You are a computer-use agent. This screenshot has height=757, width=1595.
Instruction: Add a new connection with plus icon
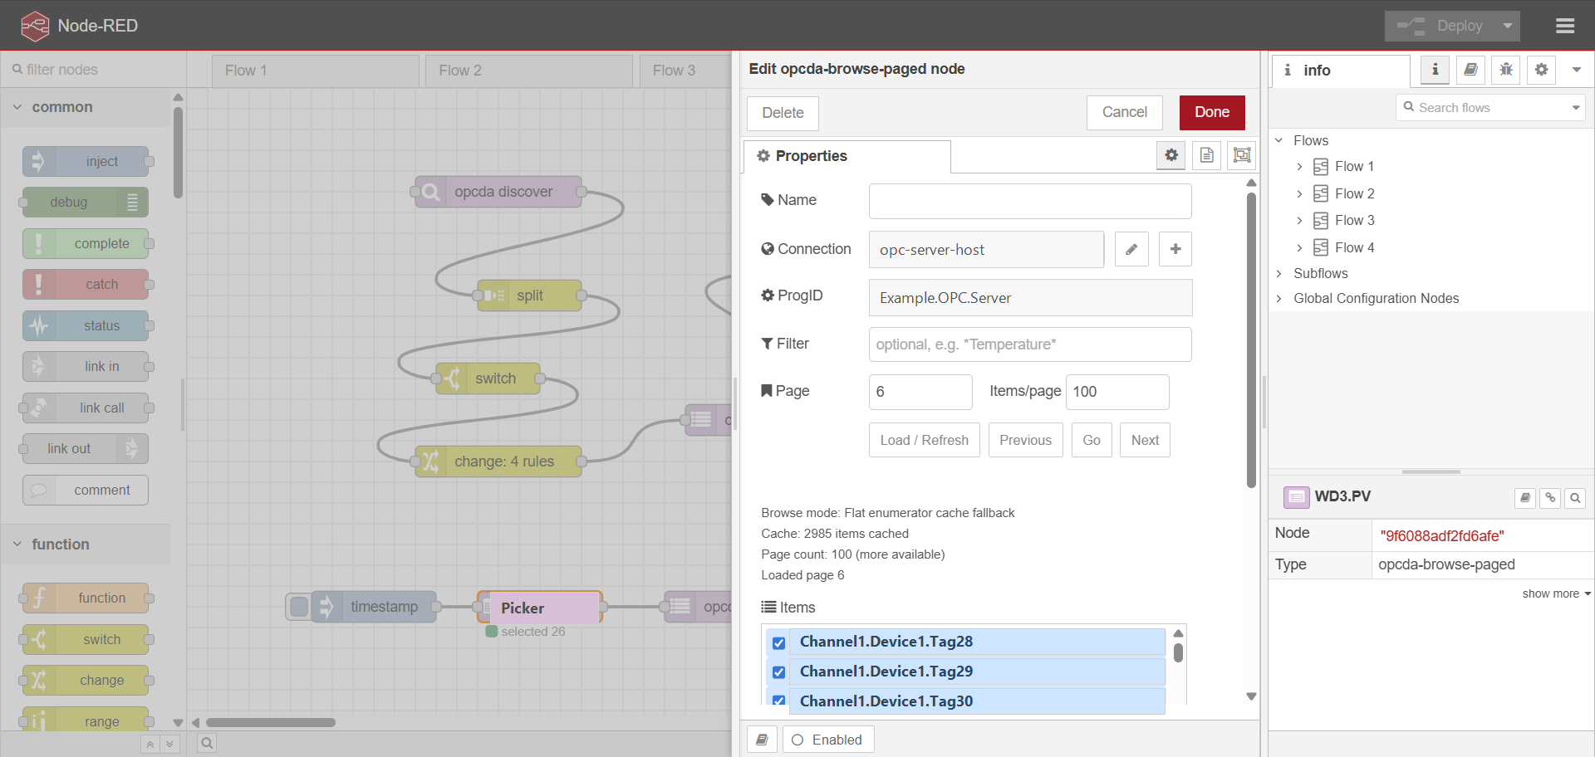click(1175, 249)
